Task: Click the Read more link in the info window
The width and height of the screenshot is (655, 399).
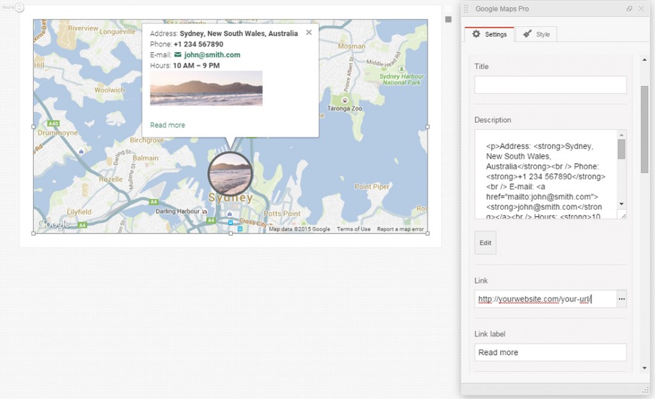Action: [167, 125]
